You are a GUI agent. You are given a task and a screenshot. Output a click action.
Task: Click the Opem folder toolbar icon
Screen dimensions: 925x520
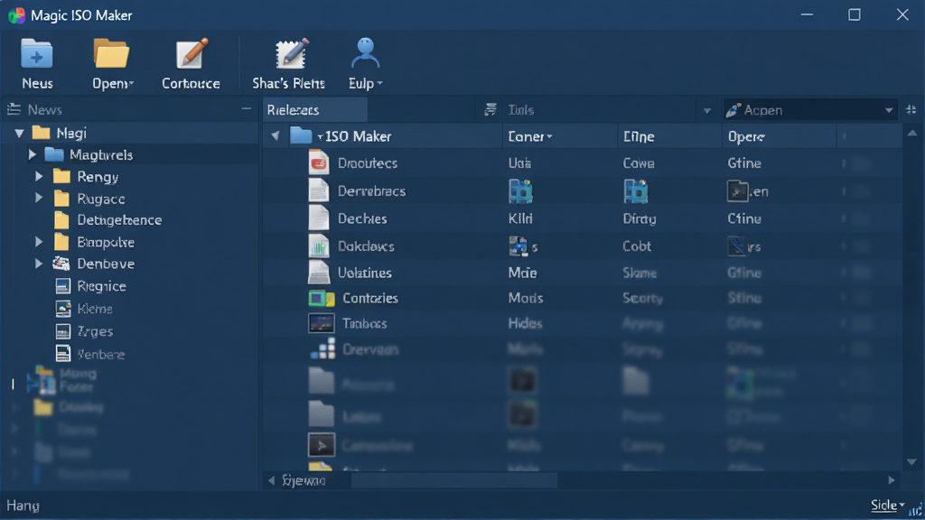pyautogui.click(x=111, y=54)
